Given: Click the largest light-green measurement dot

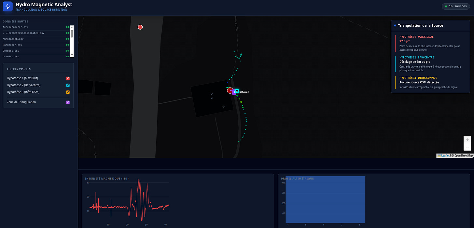Looking at the screenshot, I should coord(241,102).
